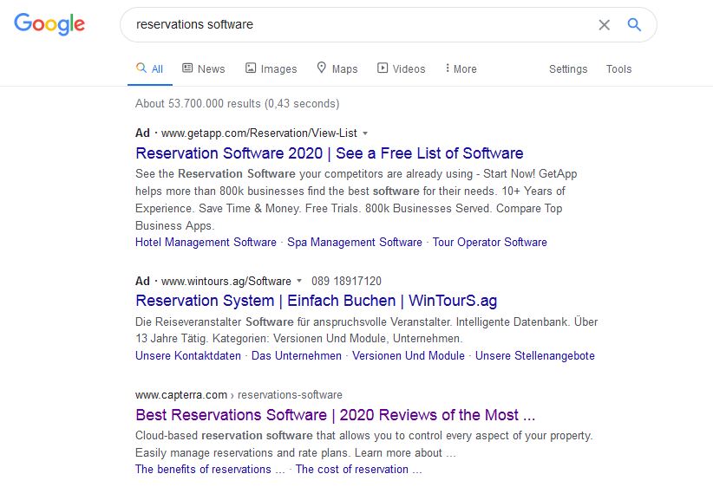Open the Unsere Stellenangebote sitelink
The height and width of the screenshot is (487, 713).
tap(534, 355)
